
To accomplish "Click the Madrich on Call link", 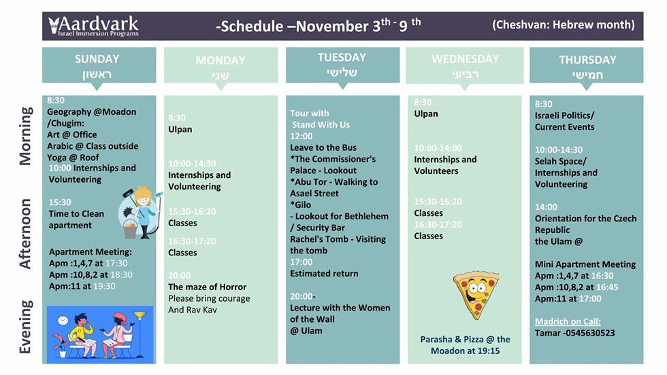I will pos(568,321).
